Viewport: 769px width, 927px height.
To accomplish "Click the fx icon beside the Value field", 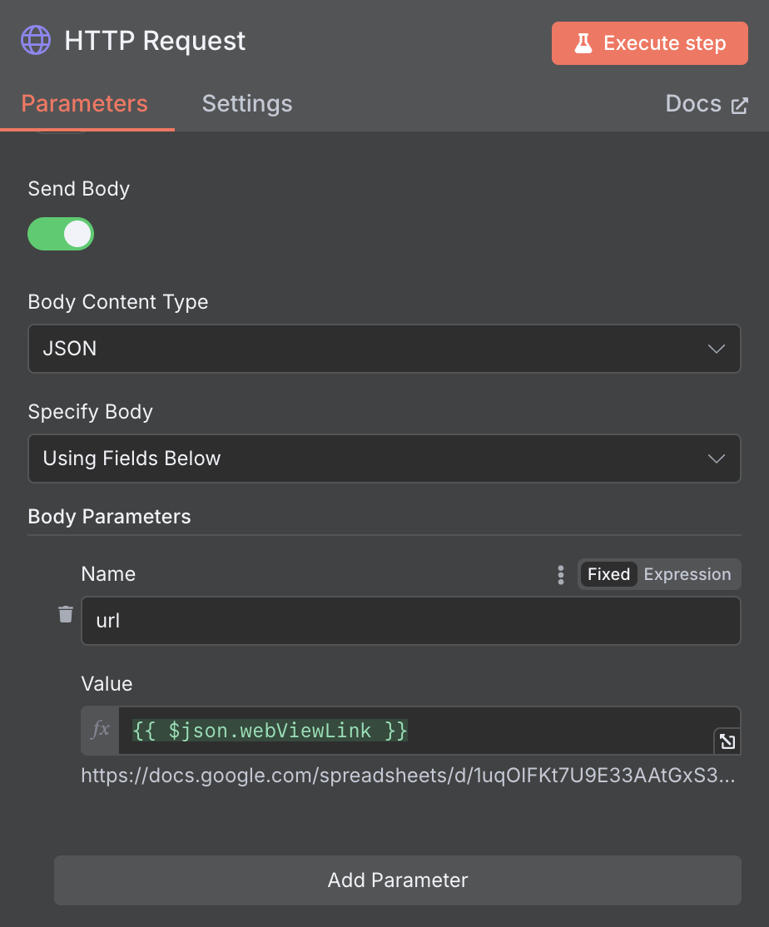I will 99,730.
